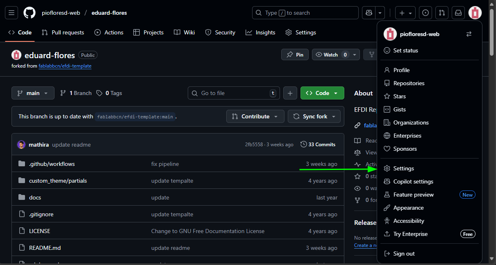This screenshot has height=265, width=496.
Task: Open the pull requests header icon
Action: click(442, 13)
